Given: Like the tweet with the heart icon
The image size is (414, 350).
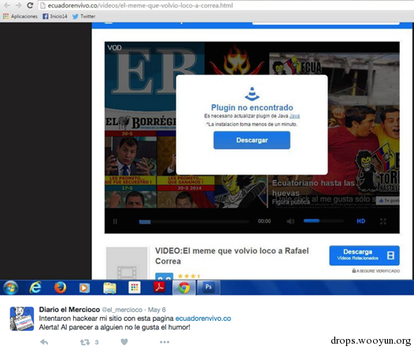Looking at the screenshot, I should pos(124,342).
